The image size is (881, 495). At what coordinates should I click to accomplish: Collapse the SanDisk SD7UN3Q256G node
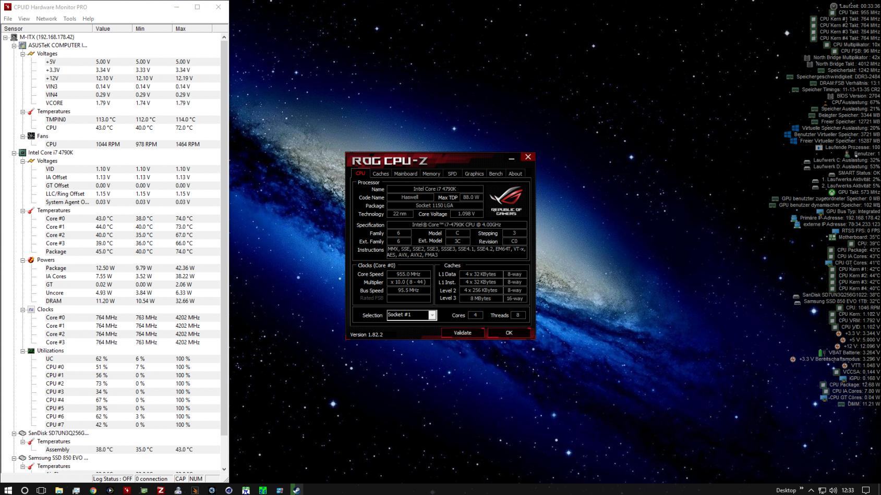point(14,433)
